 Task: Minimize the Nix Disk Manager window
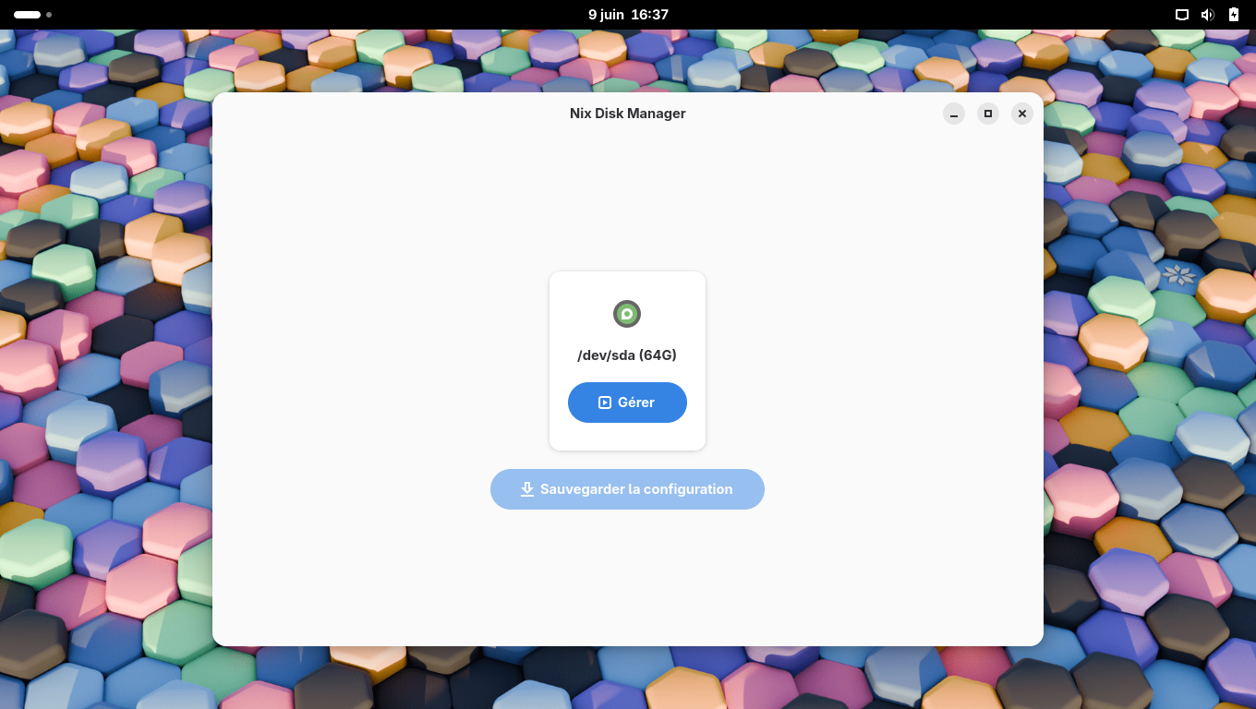tap(954, 114)
